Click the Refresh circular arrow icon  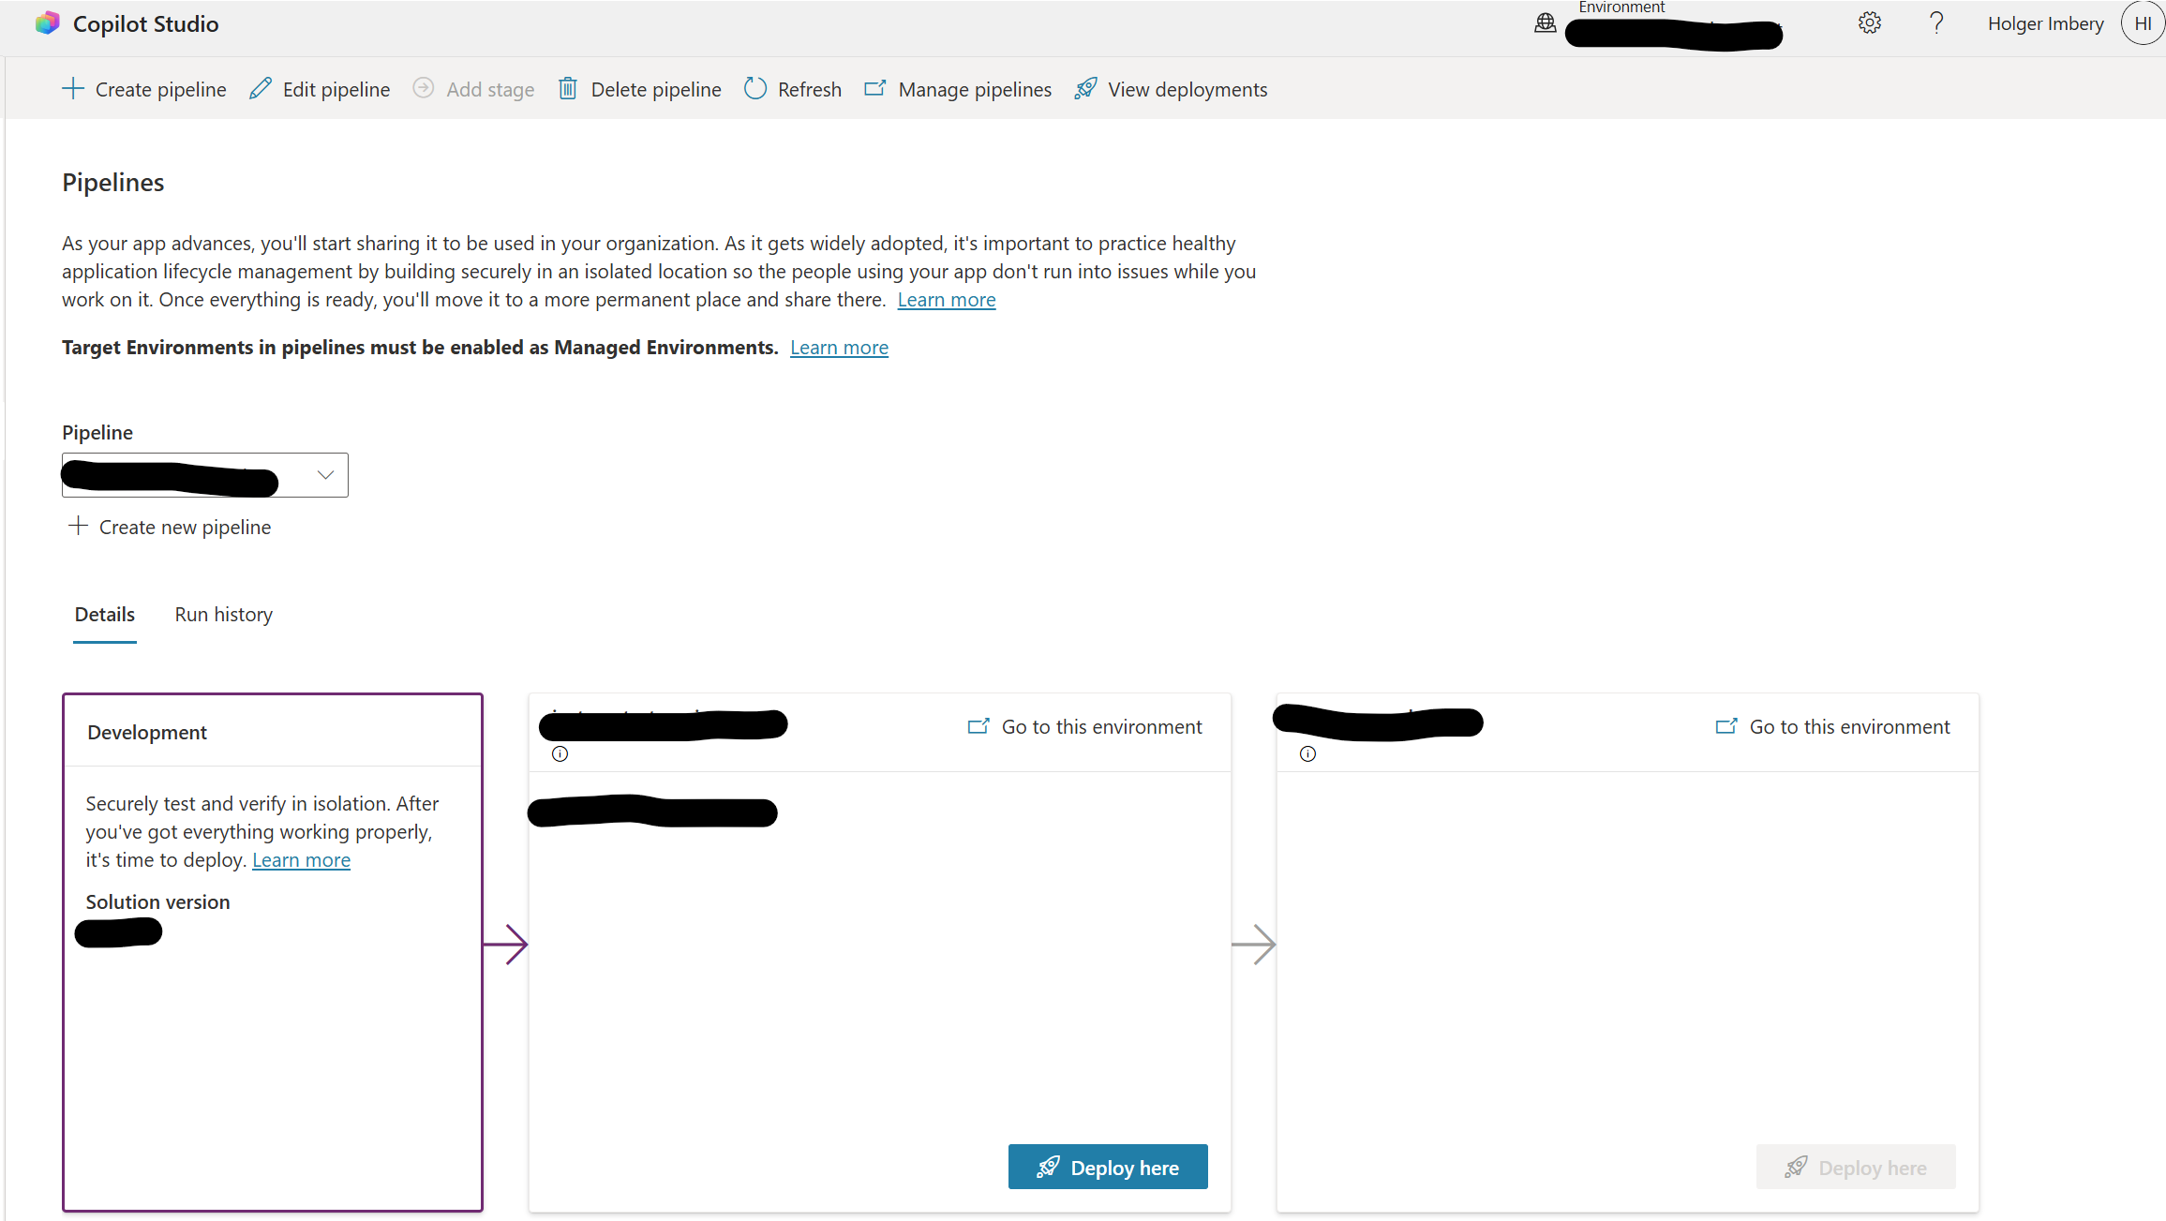[x=755, y=89]
